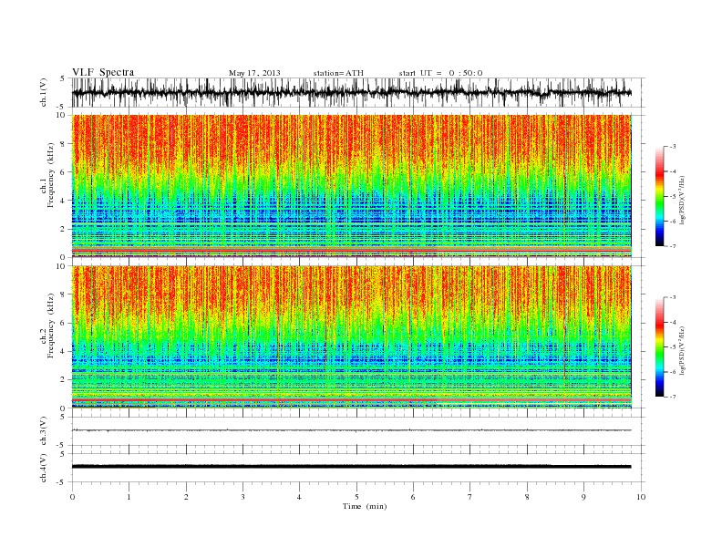Click the time axis tick label "10"
Image resolution: width=722 pixels, height=558 pixels.
[x=641, y=497]
